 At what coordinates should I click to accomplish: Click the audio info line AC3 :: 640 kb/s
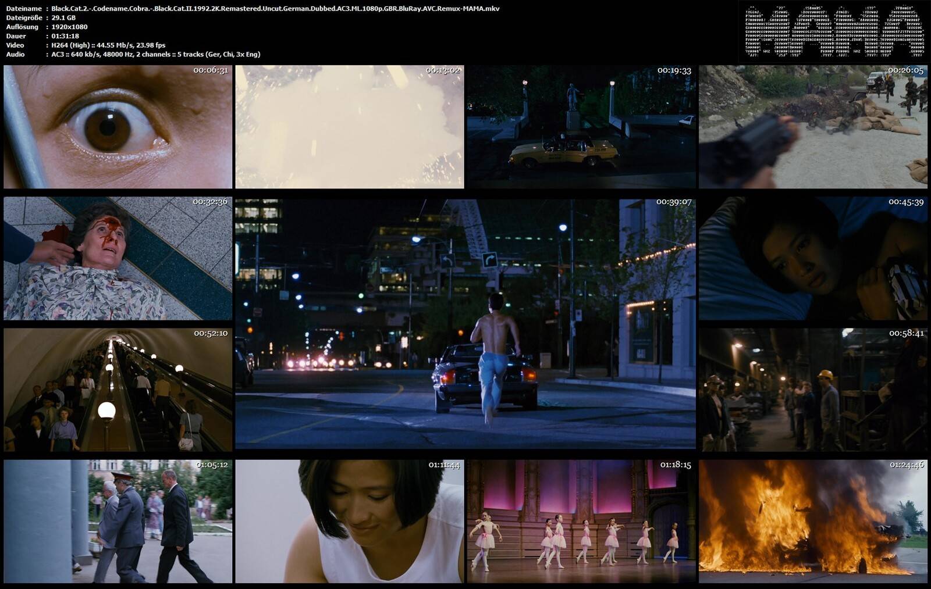click(x=156, y=54)
